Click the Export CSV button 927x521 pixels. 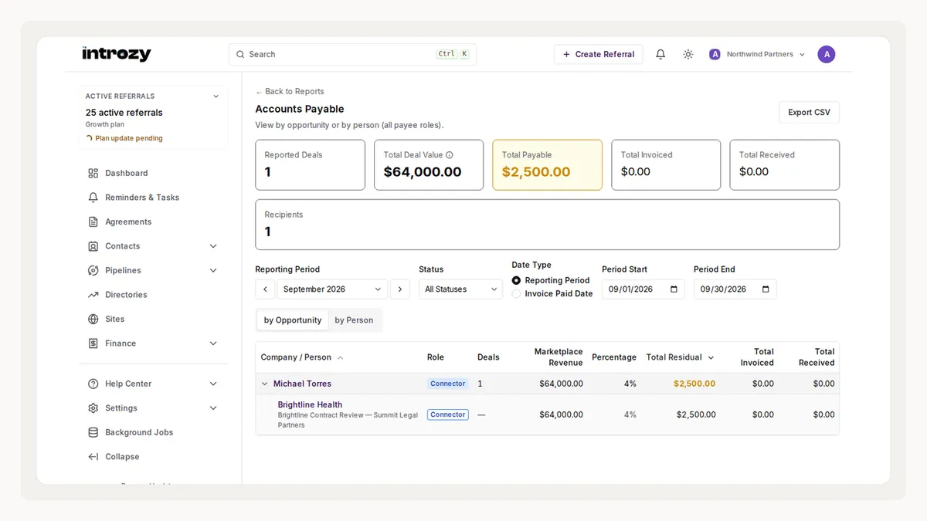(809, 113)
